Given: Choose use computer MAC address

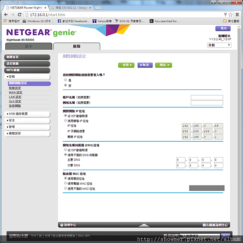Looking at the screenshot, I should coord(65,183).
